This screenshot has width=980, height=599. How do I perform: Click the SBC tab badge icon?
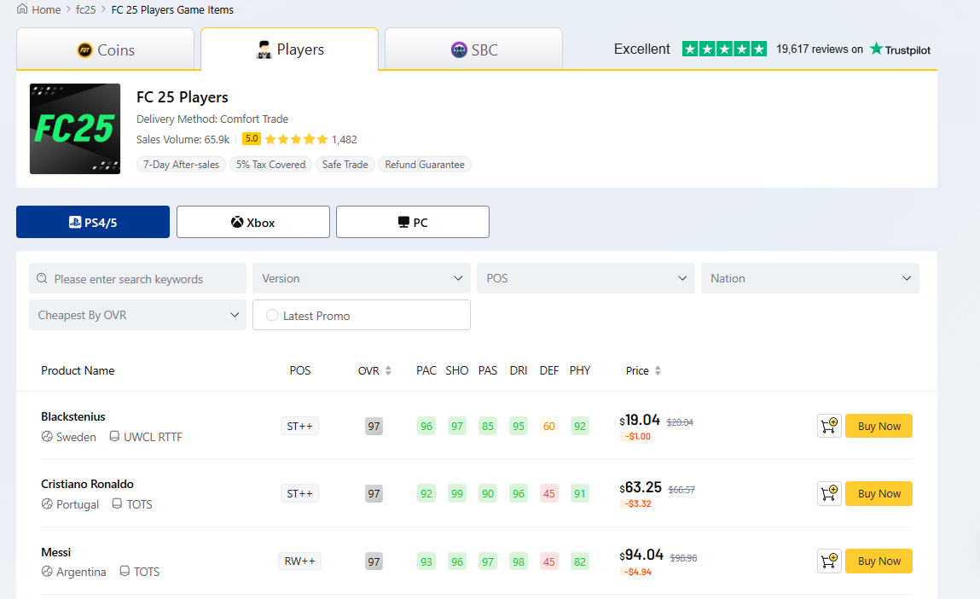click(459, 50)
